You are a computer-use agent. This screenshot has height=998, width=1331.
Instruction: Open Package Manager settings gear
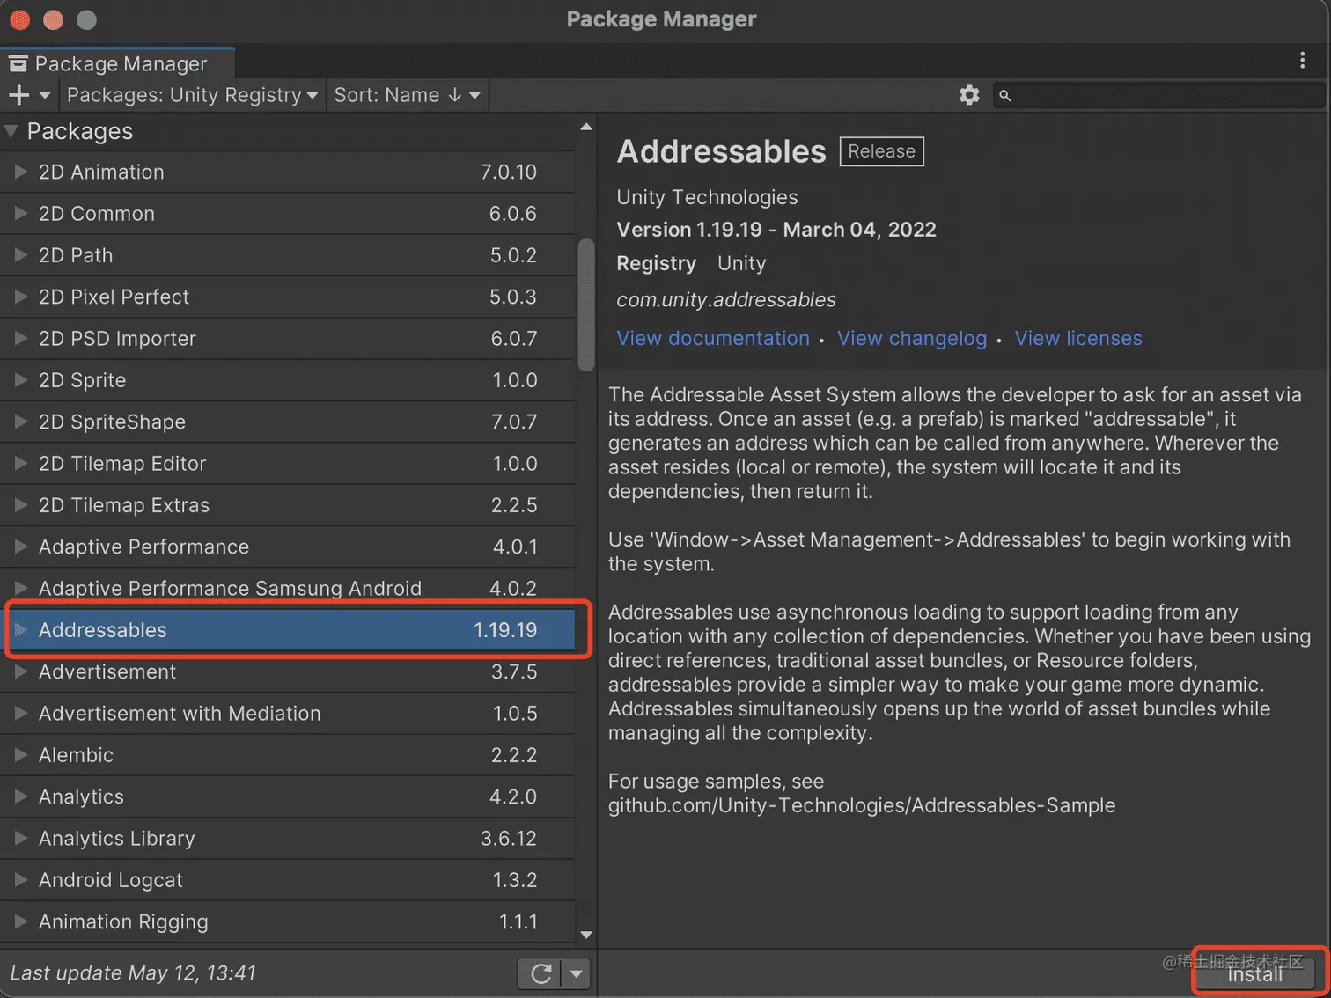pyautogui.click(x=969, y=95)
